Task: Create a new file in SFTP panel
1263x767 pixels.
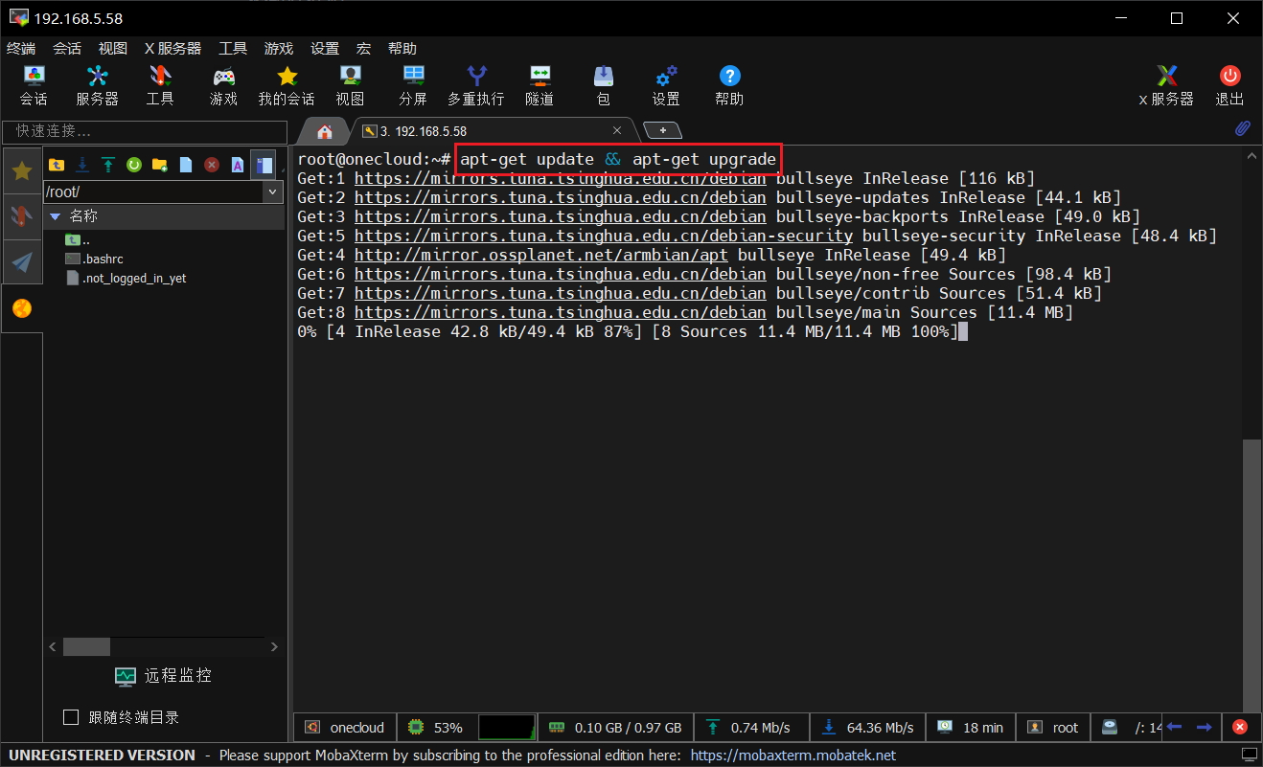Action: click(186, 165)
